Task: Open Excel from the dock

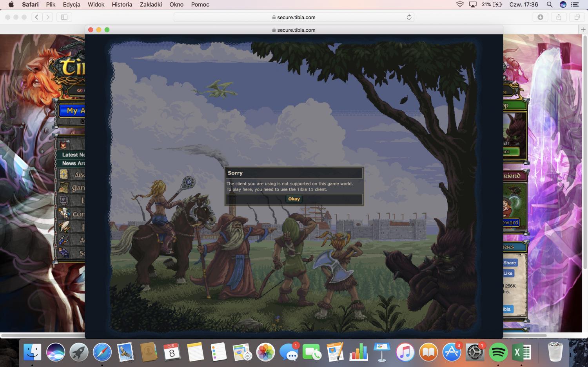Action: (521, 352)
